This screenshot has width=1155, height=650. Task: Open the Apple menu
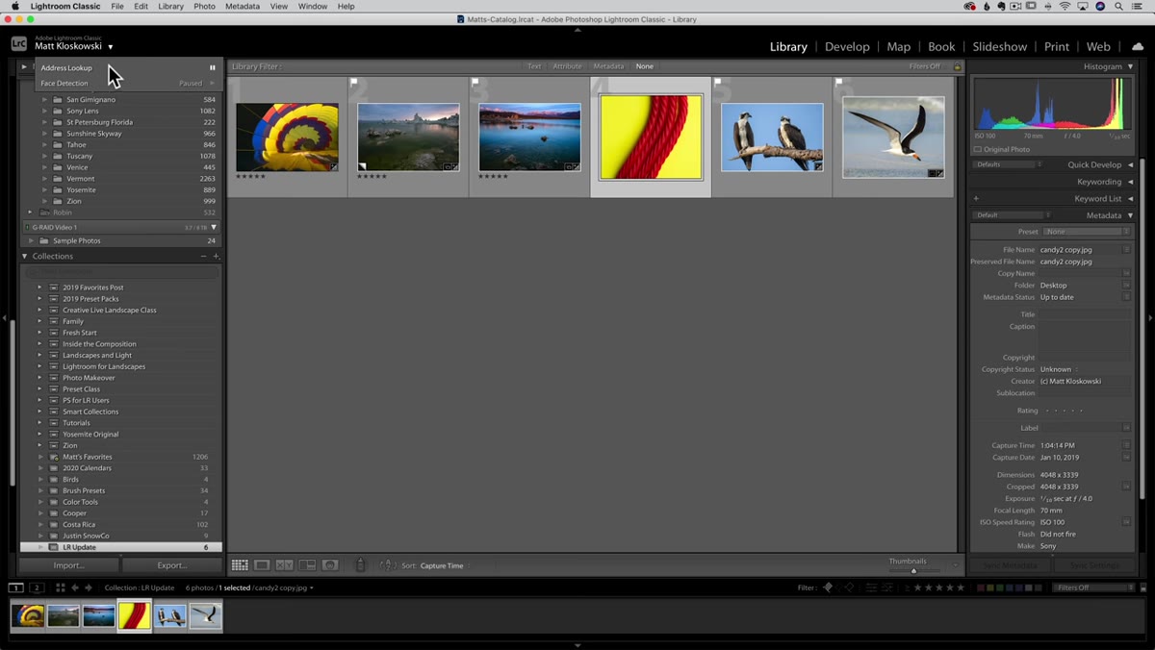(x=15, y=6)
